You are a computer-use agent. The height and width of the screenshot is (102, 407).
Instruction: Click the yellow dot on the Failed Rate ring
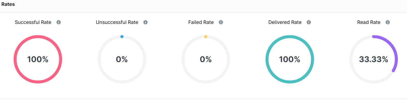[206, 37]
